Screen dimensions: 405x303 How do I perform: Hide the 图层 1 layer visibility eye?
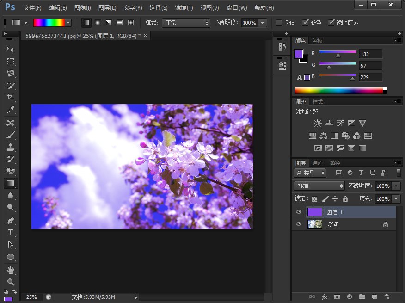(x=299, y=212)
